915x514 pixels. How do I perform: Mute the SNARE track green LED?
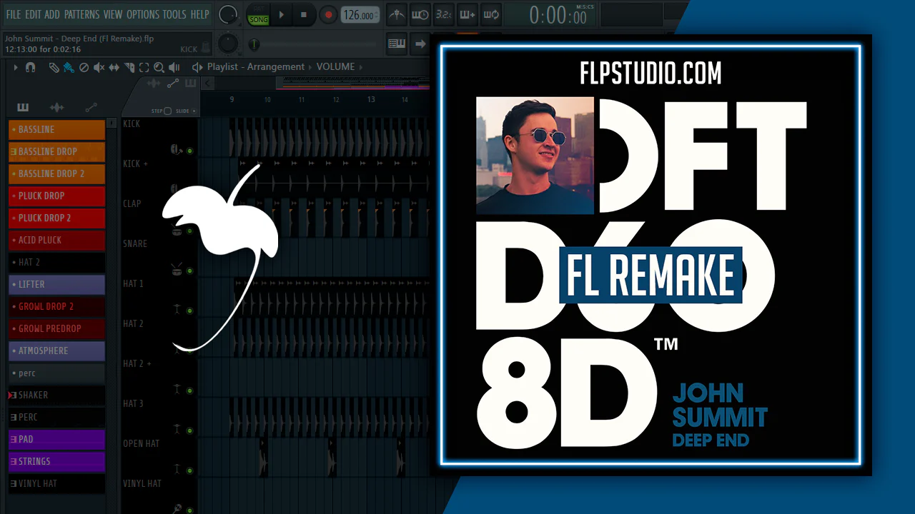[x=190, y=271]
